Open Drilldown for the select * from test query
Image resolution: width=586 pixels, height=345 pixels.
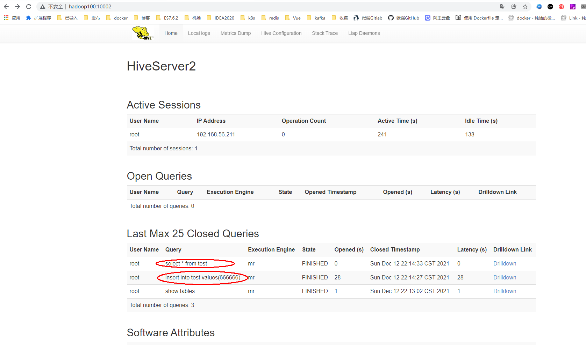click(505, 263)
